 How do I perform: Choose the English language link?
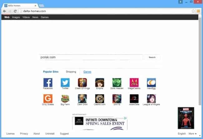(182, 134)
